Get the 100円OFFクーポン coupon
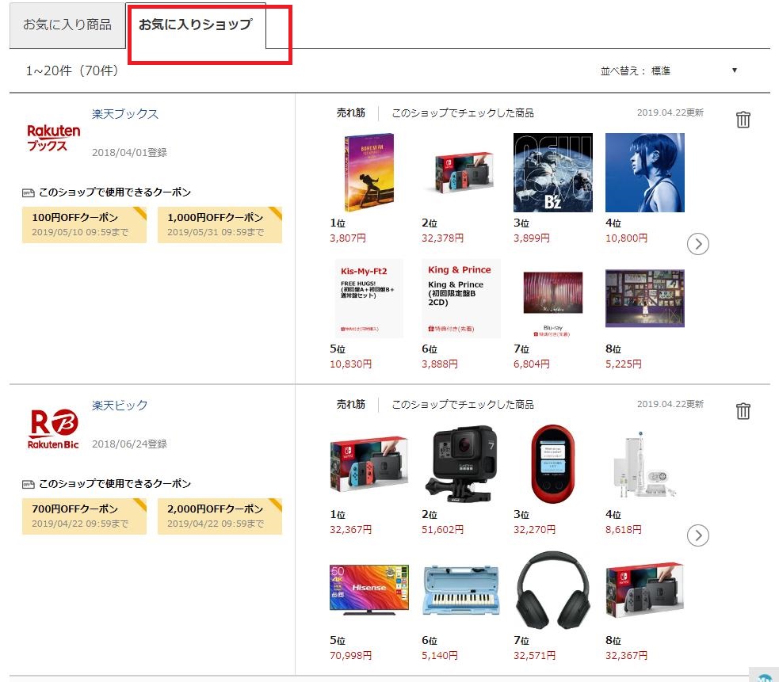The width and height of the screenshot is (779, 682). coord(84,224)
